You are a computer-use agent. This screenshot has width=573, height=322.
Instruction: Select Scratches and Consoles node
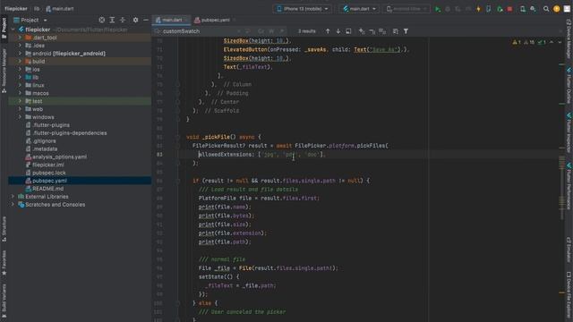pyautogui.click(x=55, y=205)
